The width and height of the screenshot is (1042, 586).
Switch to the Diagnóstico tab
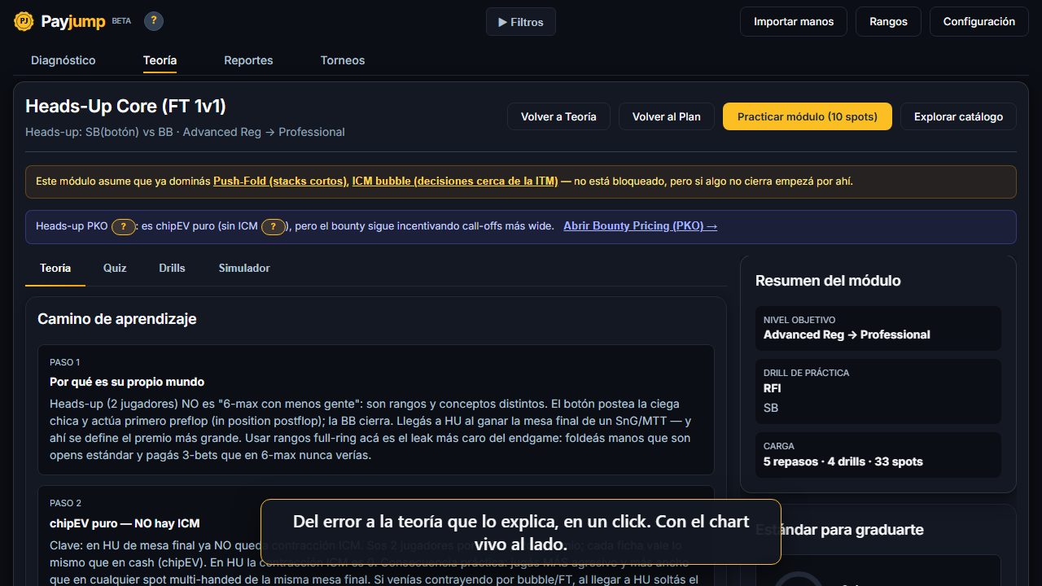click(x=63, y=60)
